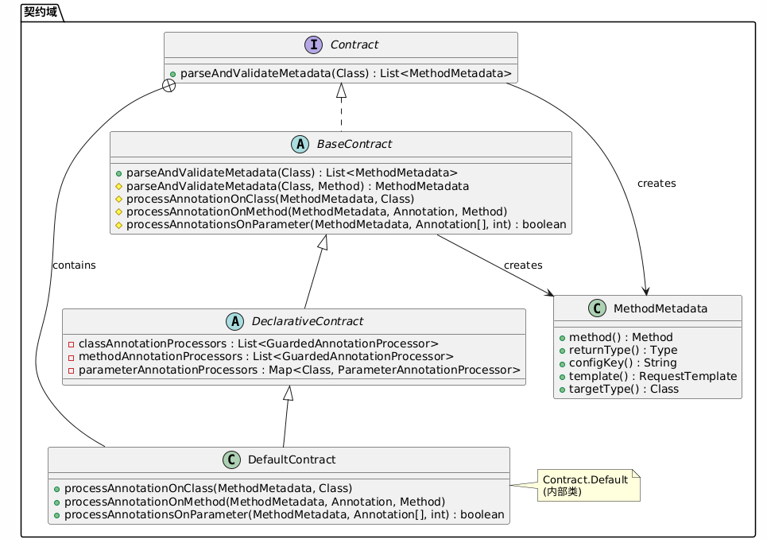
Task: Click the yellow Contract.Default note
Action: coord(588,485)
